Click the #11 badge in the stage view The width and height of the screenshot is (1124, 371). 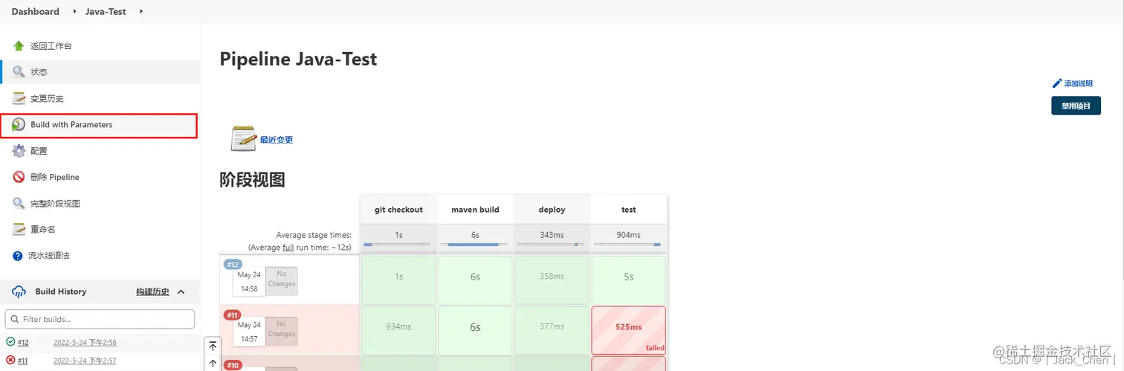[233, 314]
